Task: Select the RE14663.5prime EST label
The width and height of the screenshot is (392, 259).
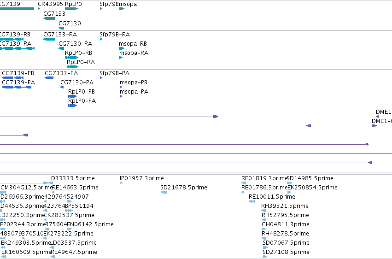Action: tap(75, 188)
